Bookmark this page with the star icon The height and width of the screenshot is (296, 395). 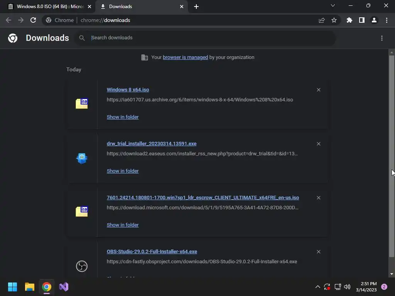coord(334,20)
